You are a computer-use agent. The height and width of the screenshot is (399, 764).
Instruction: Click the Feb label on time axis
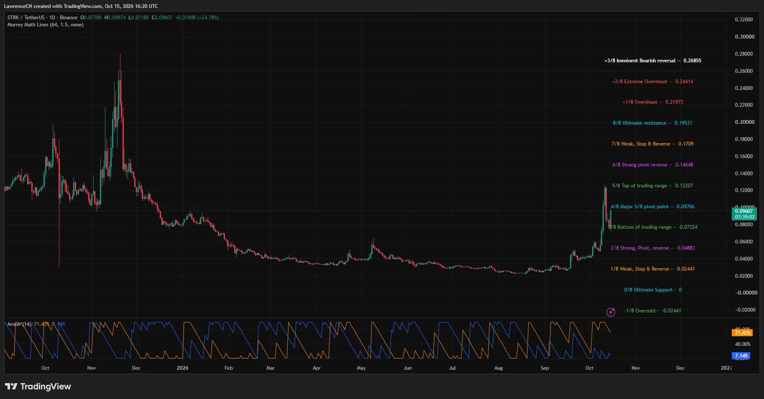229,368
